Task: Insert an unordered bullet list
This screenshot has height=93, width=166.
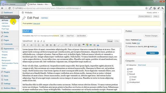Action: 36,45
